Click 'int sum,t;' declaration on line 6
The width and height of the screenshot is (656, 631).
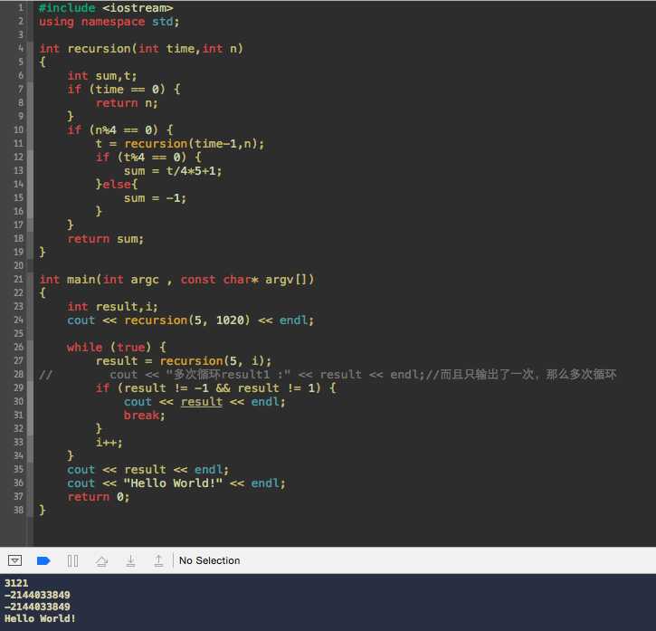[102, 76]
